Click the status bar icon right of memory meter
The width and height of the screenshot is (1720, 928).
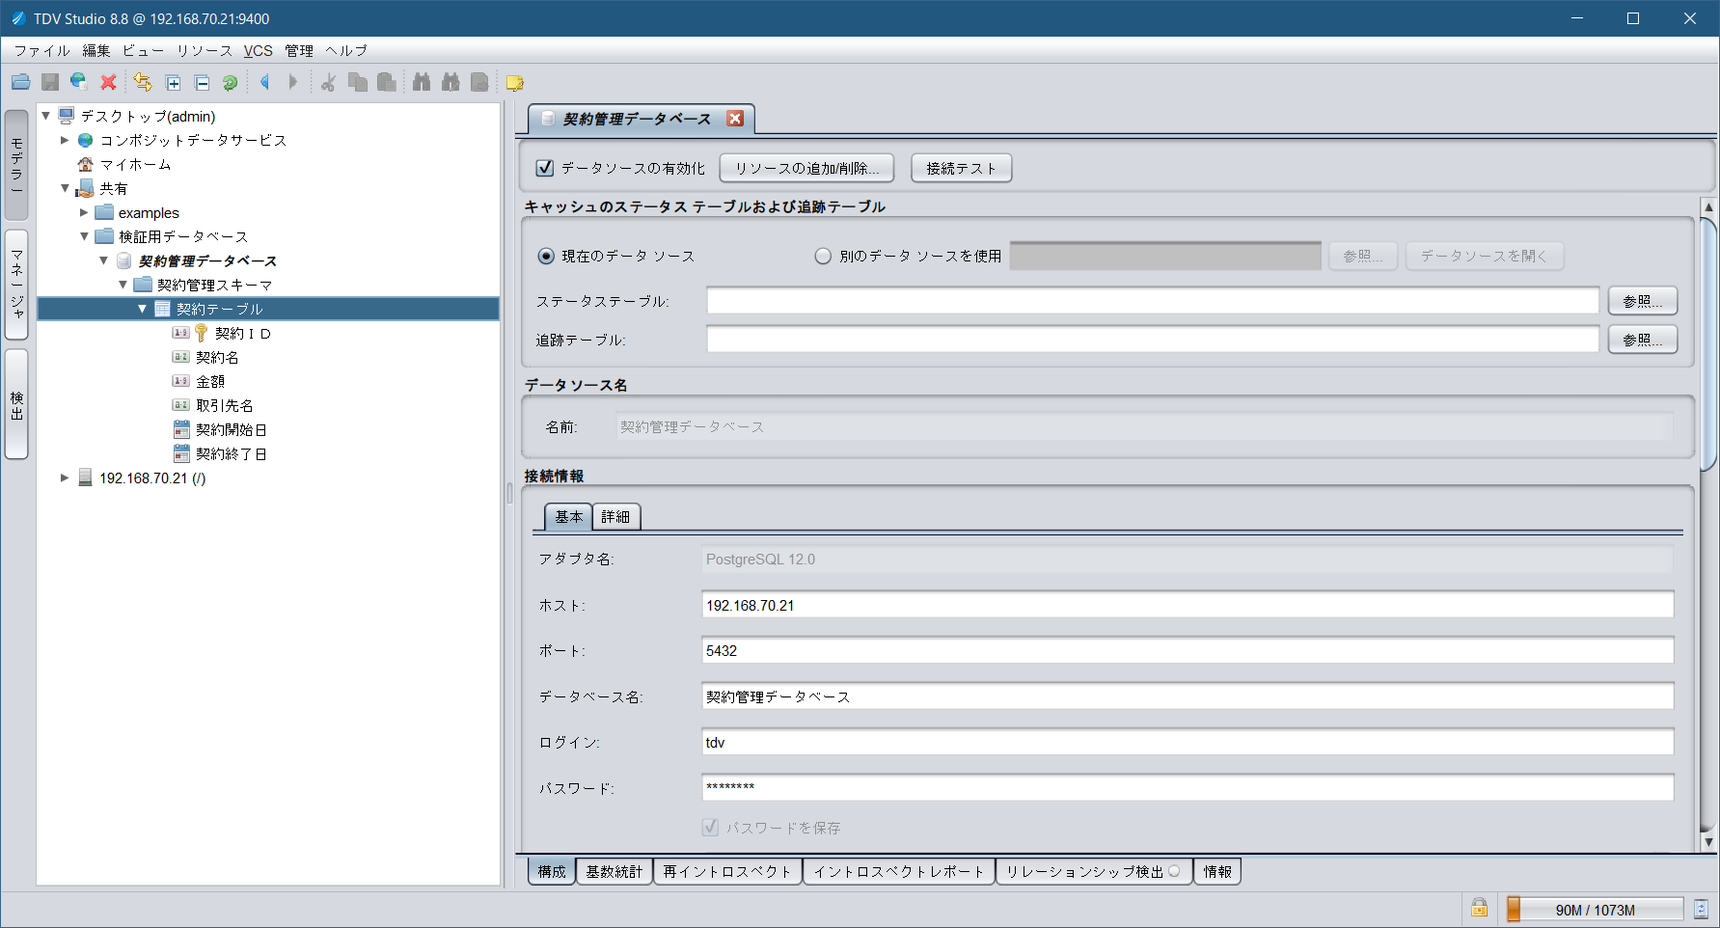pos(1701,909)
